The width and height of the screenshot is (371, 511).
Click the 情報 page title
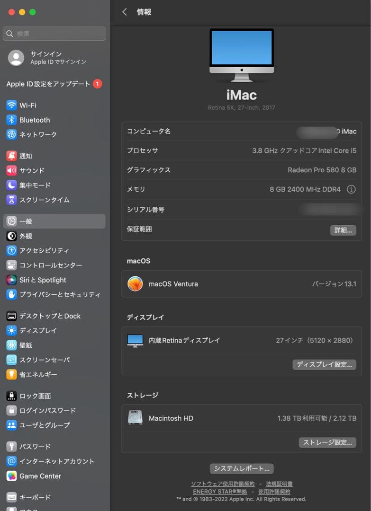(x=144, y=12)
